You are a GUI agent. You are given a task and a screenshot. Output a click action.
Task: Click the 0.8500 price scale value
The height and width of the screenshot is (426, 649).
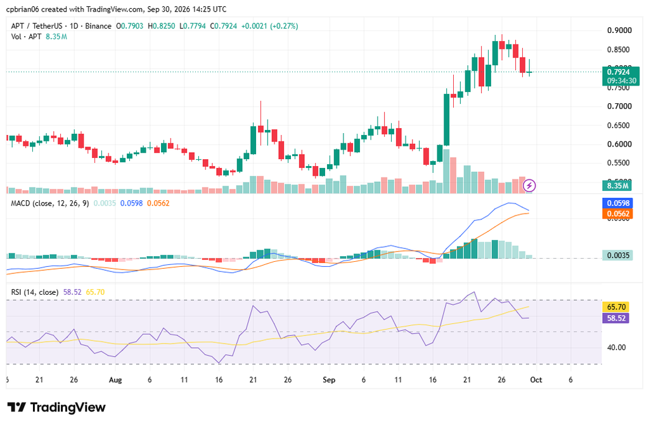click(x=619, y=49)
